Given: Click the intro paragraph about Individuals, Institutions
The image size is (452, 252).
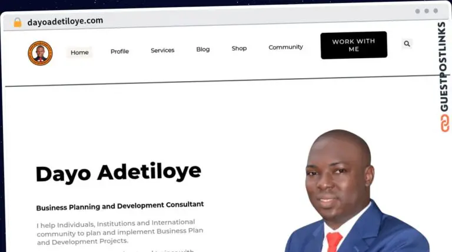Looking at the screenshot, I should 120,232.
